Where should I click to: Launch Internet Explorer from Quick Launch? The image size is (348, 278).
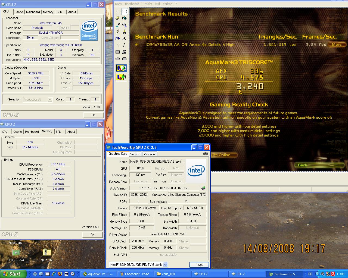(x=54, y=274)
